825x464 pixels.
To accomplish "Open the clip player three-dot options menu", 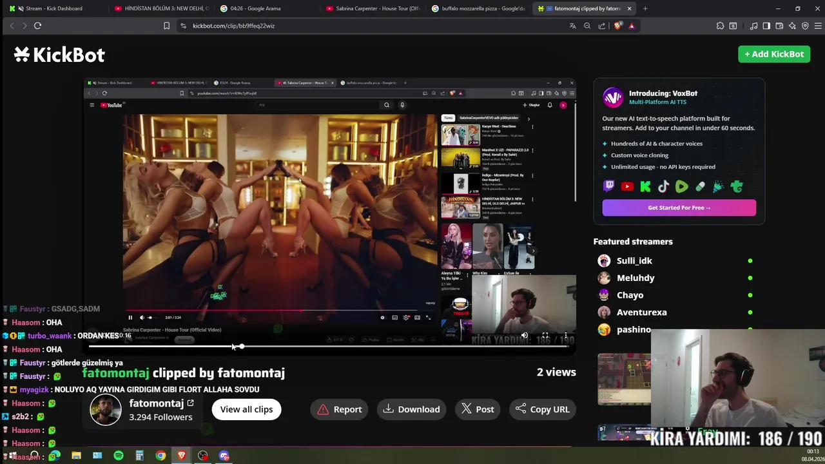I will tap(565, 336).
